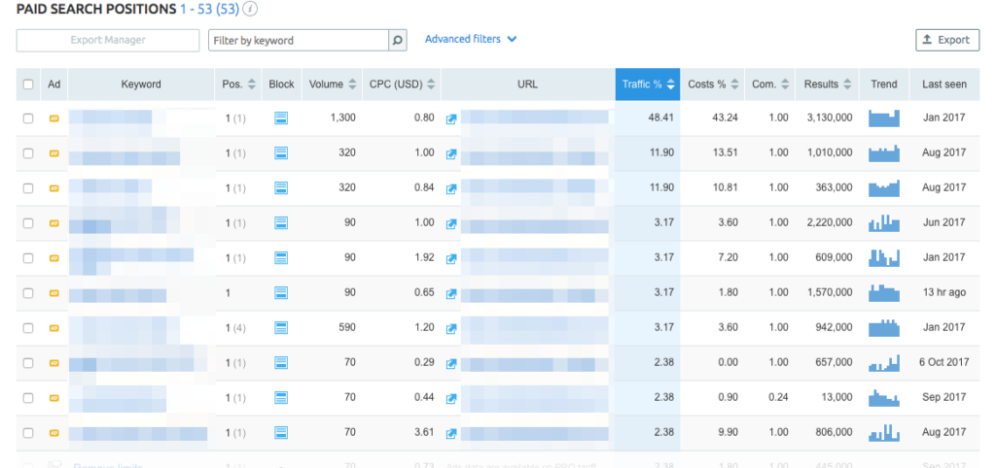This screenshot has width=996, height=468.
Task: Open the external link icon in the 0.84 CPC row
Action: coord(451,188)
